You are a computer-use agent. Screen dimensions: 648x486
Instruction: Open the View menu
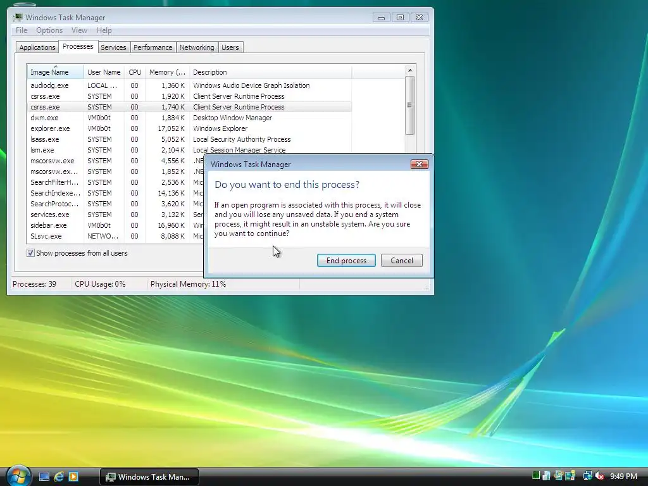tap(79, 30)
